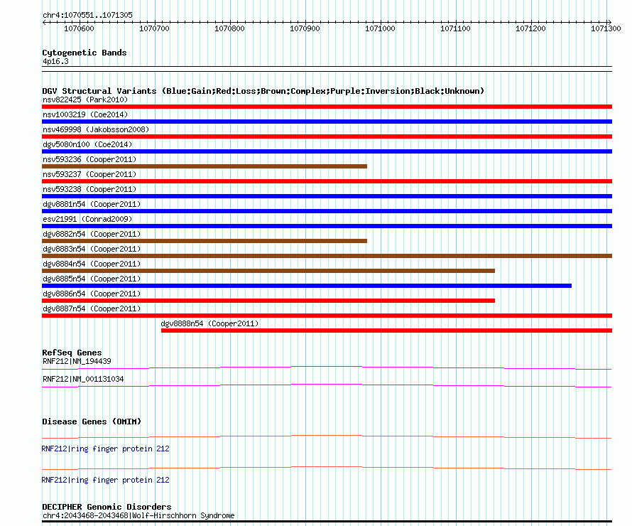The width and height of the screenshot is (632, 526).
Task: Click the dgv8887n54 (Cooper2011) label
Action: [92, 308]
